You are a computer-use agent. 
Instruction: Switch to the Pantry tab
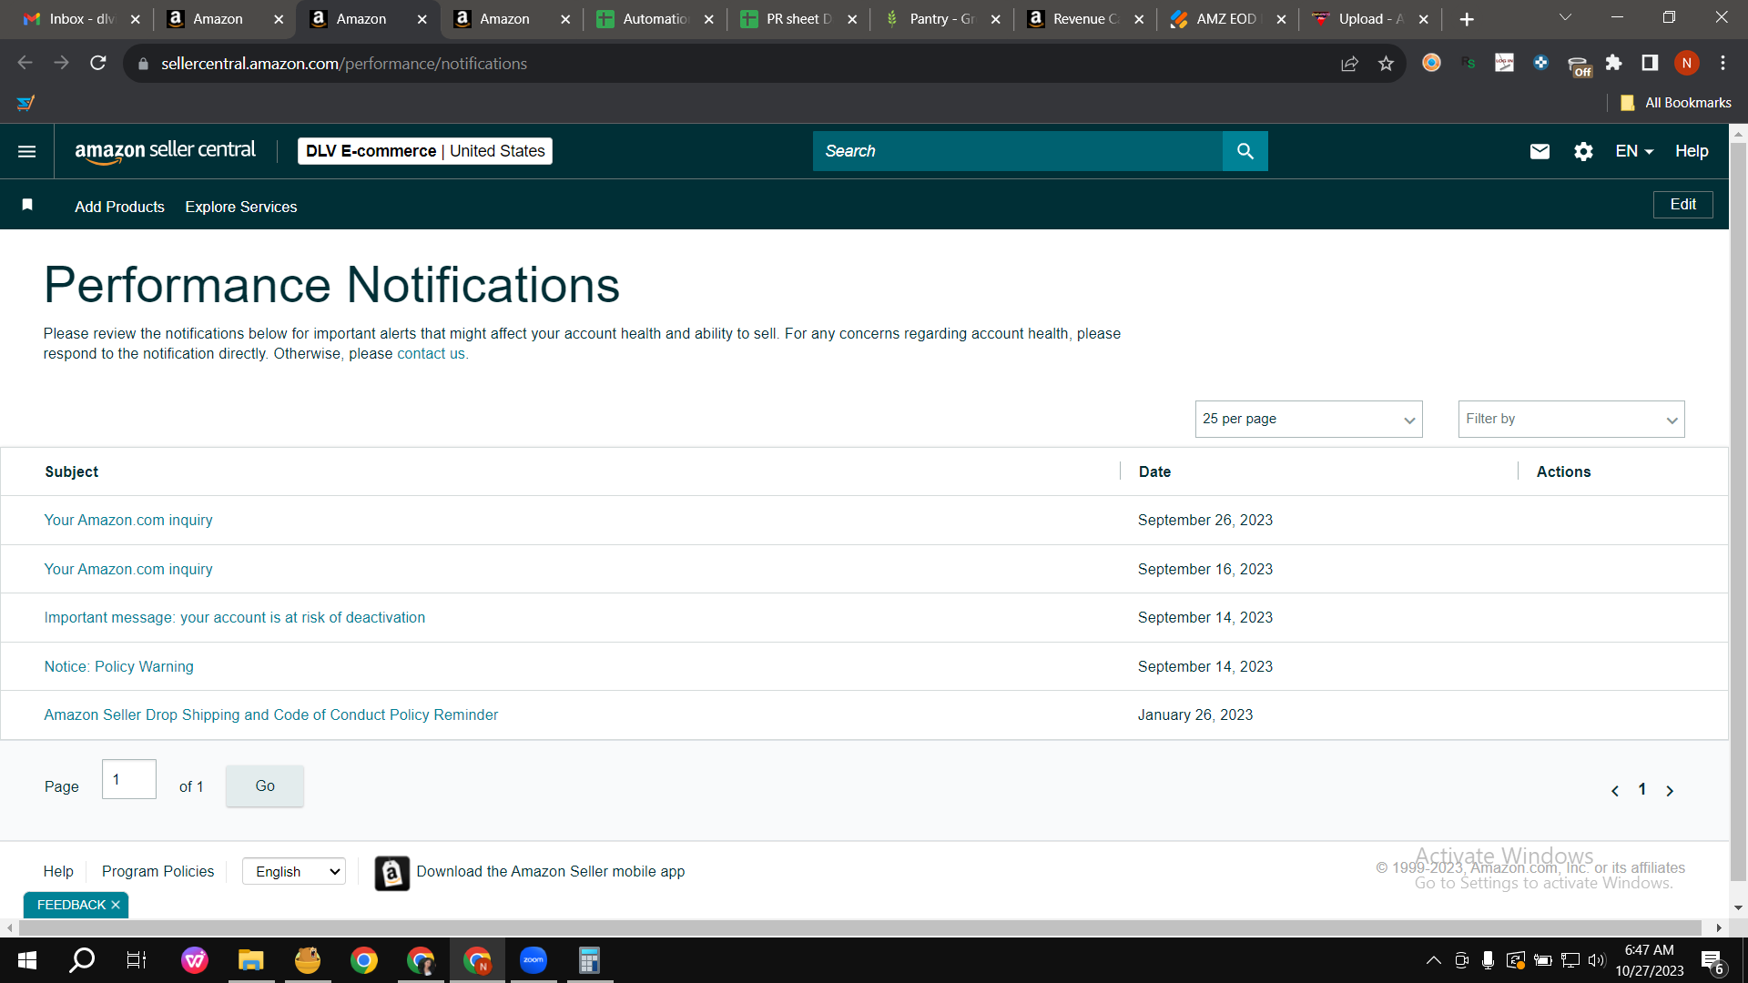coord(942,19)
